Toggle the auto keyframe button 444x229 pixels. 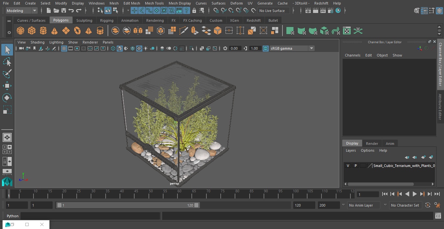(x=428, y=205)
